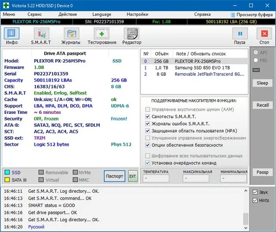Click the Паспорт button
This screenshot has width=276, height=232.
114,176
